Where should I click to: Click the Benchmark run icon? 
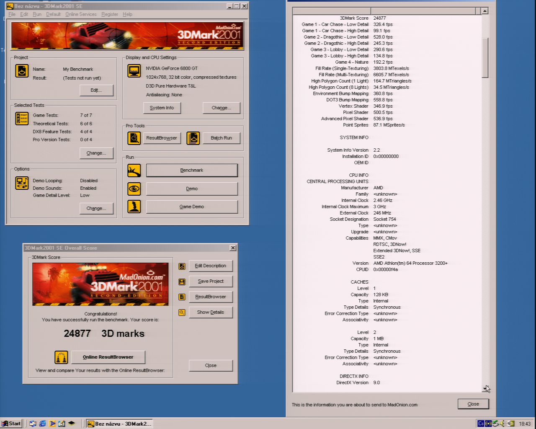(x=134, y=171)
